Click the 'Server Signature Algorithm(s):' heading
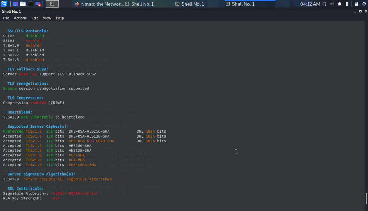Viewport: 368px width, 211px height. pos(41,174)
